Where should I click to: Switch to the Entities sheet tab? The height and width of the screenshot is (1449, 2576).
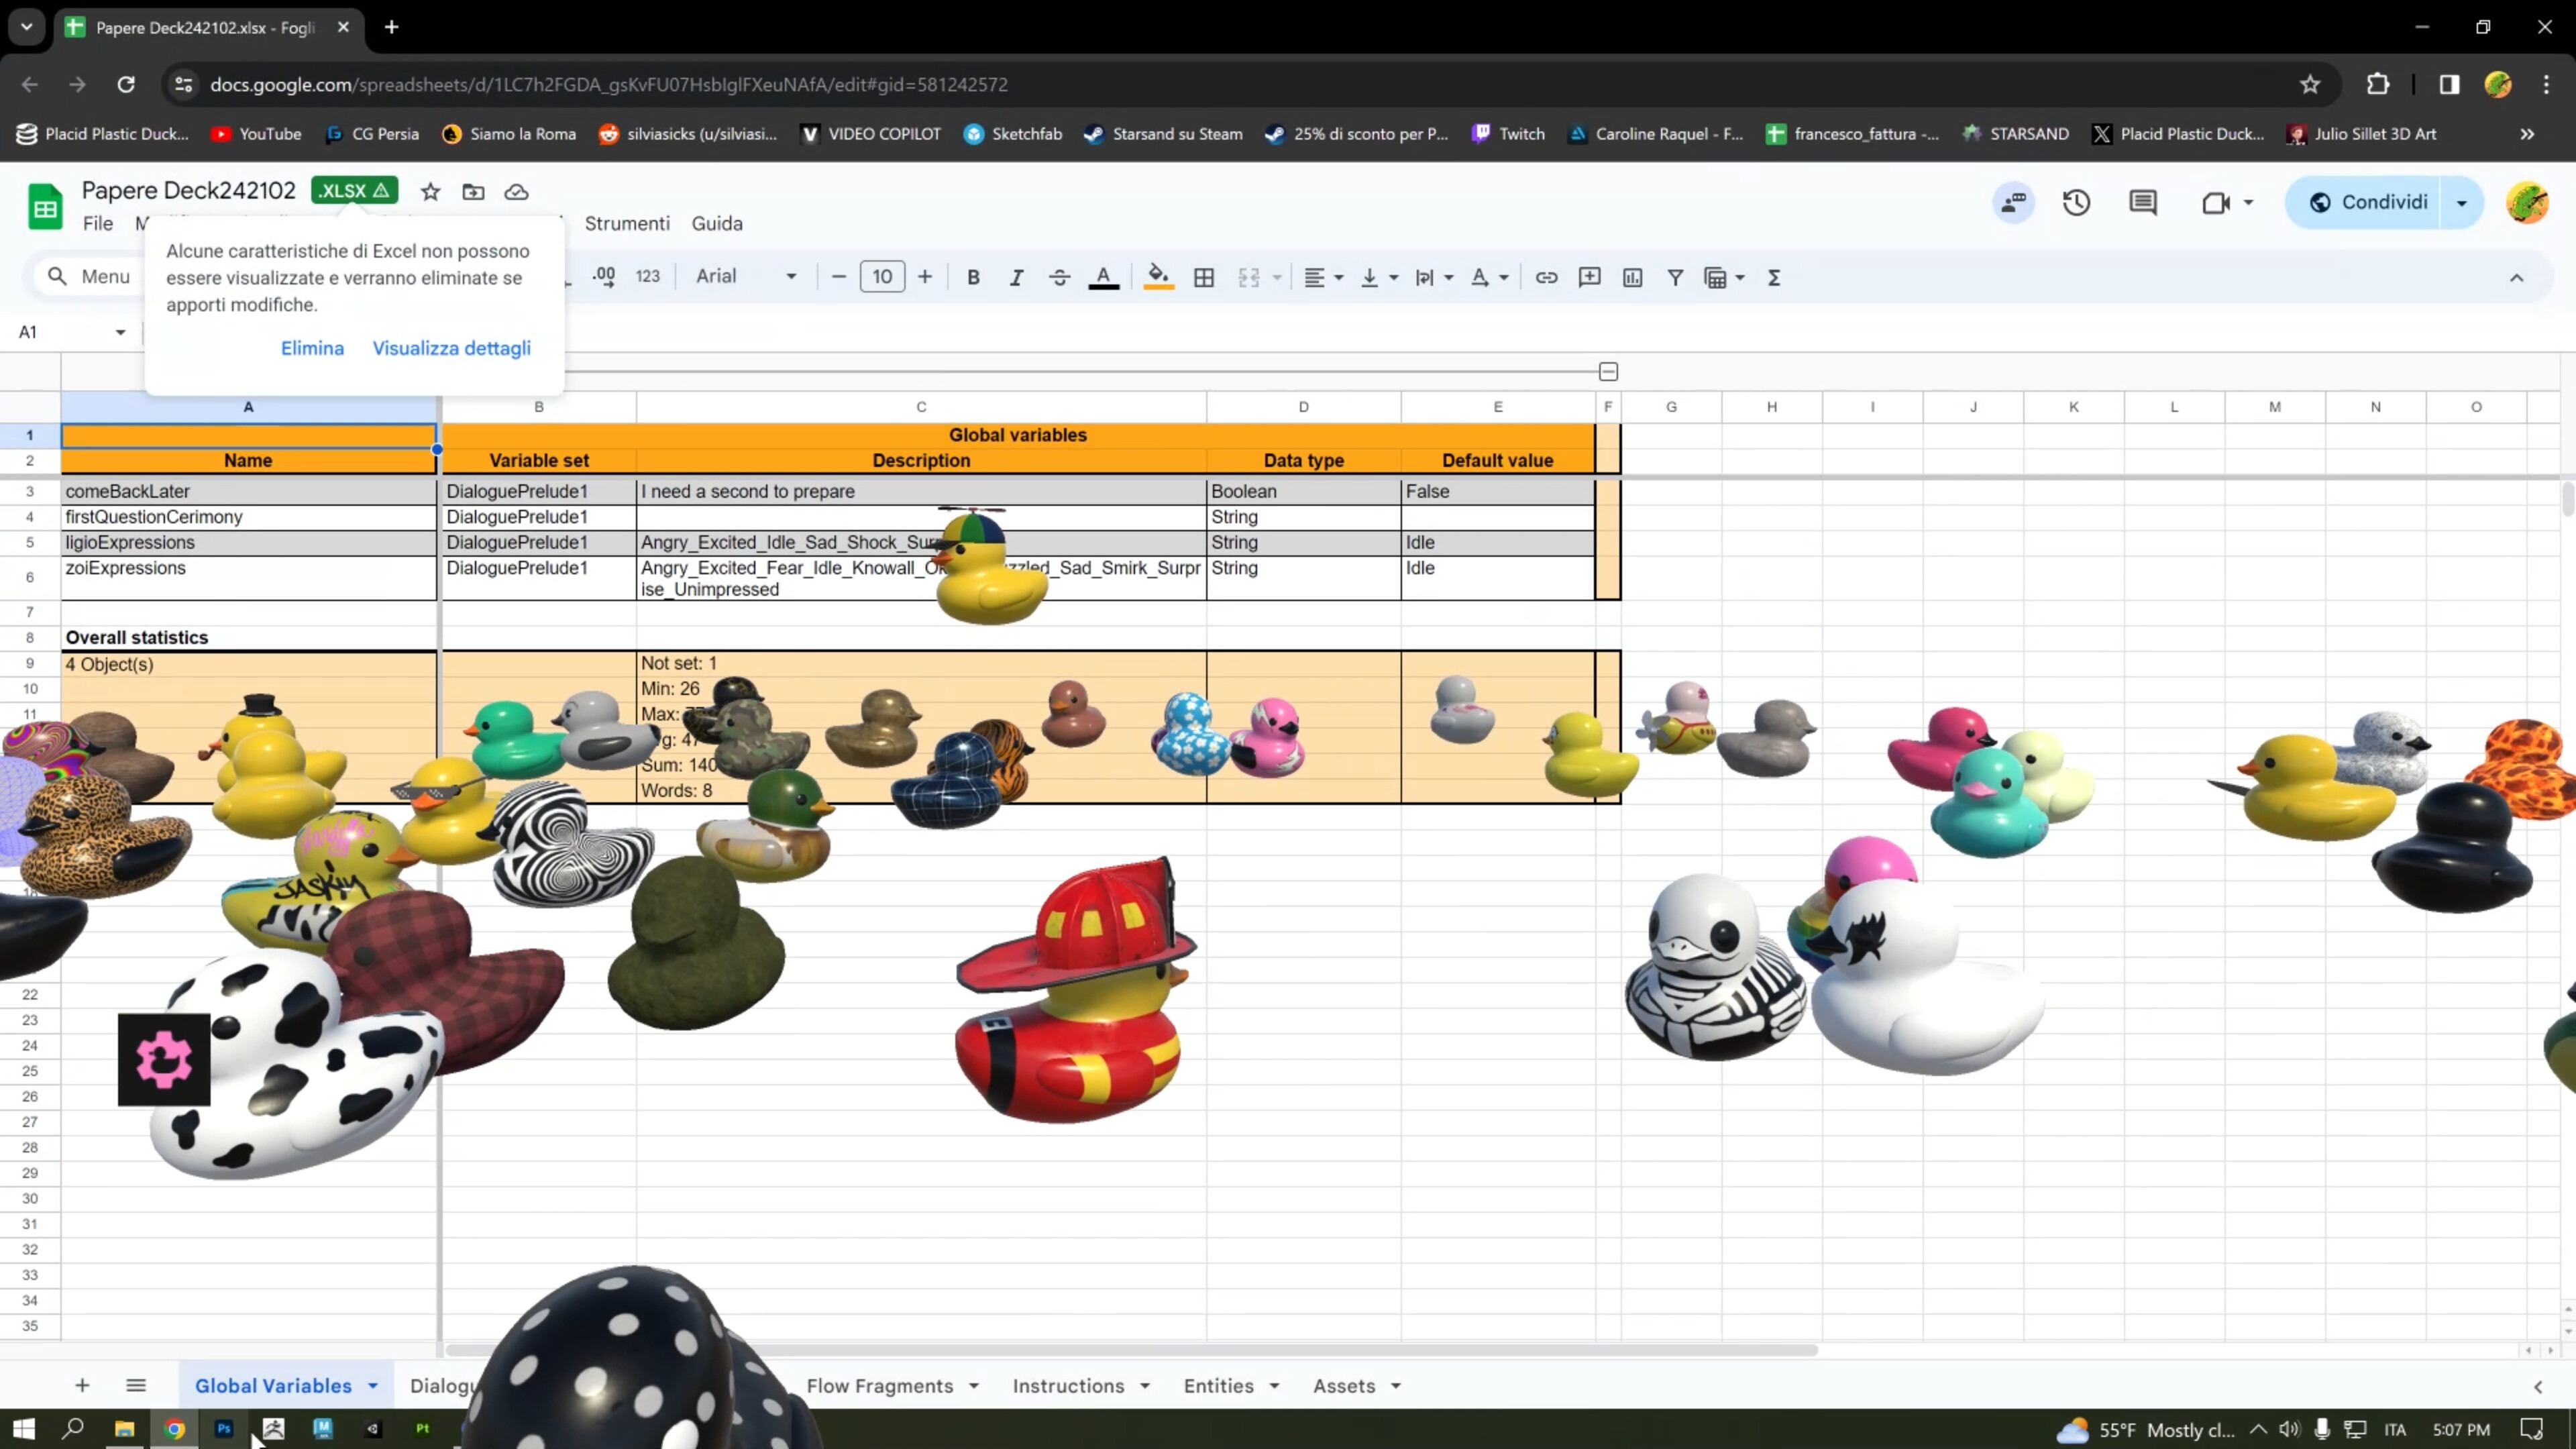coord(1221,1385)
